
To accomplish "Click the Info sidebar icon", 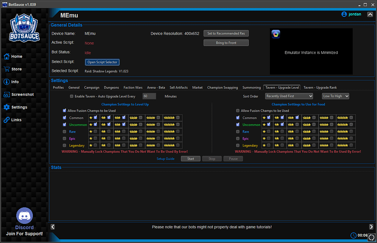I will [14, 82].
